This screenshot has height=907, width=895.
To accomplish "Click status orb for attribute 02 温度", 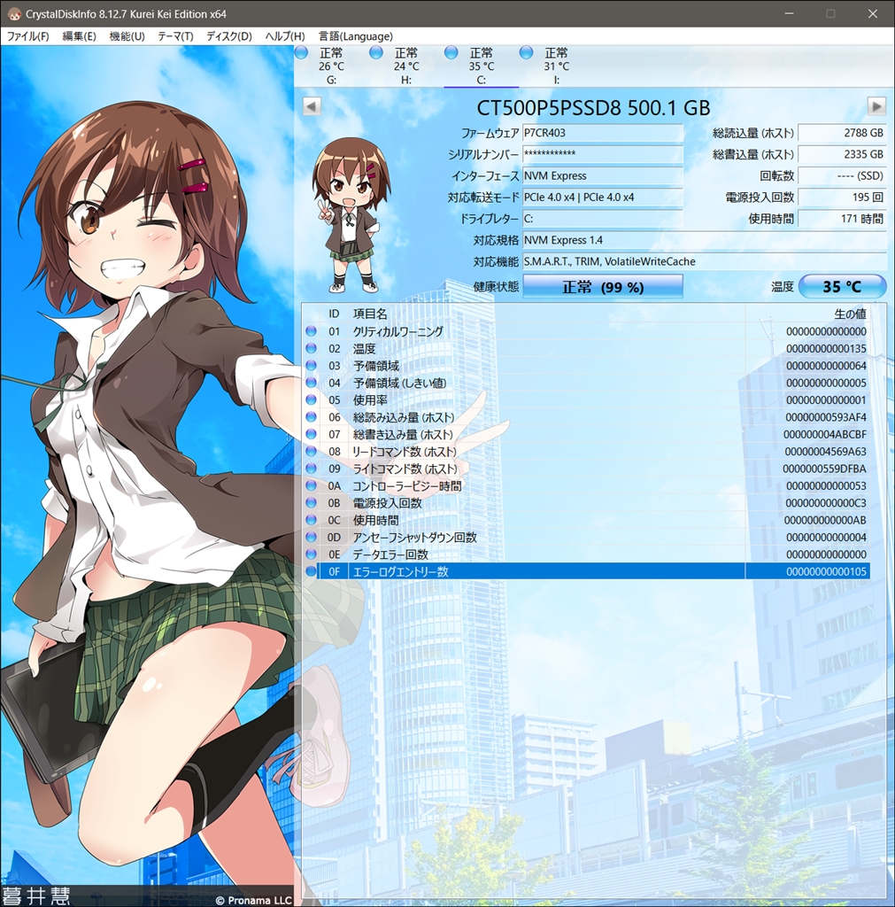I will [311, 348].
